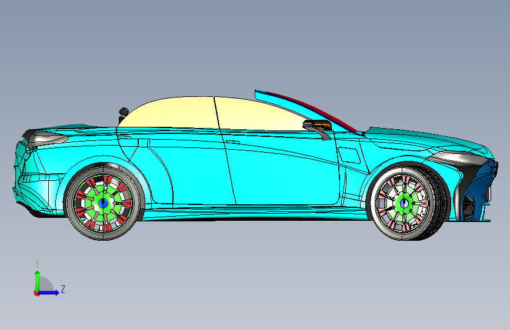Viewport: 510px width, 330px height.
Task: Click the Y label on the triad
Action: point(37,264)
